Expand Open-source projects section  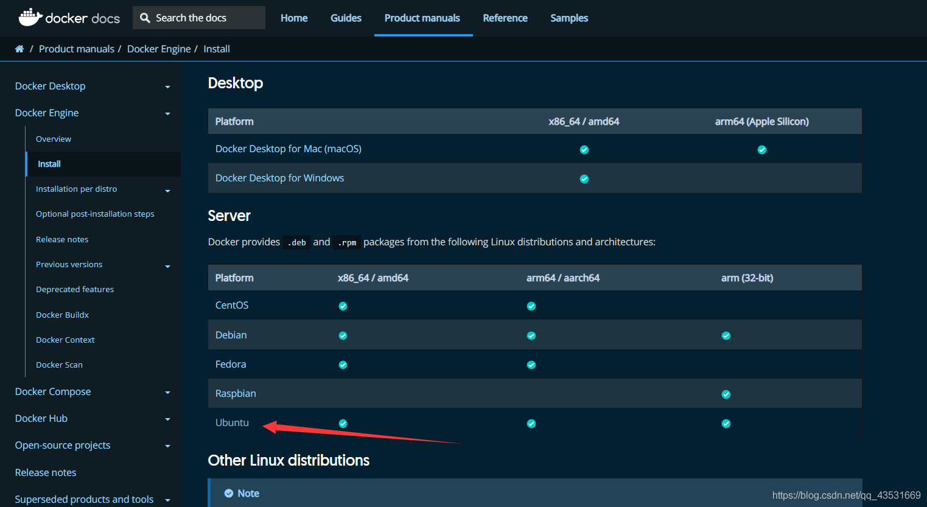[x=167, y=446]
